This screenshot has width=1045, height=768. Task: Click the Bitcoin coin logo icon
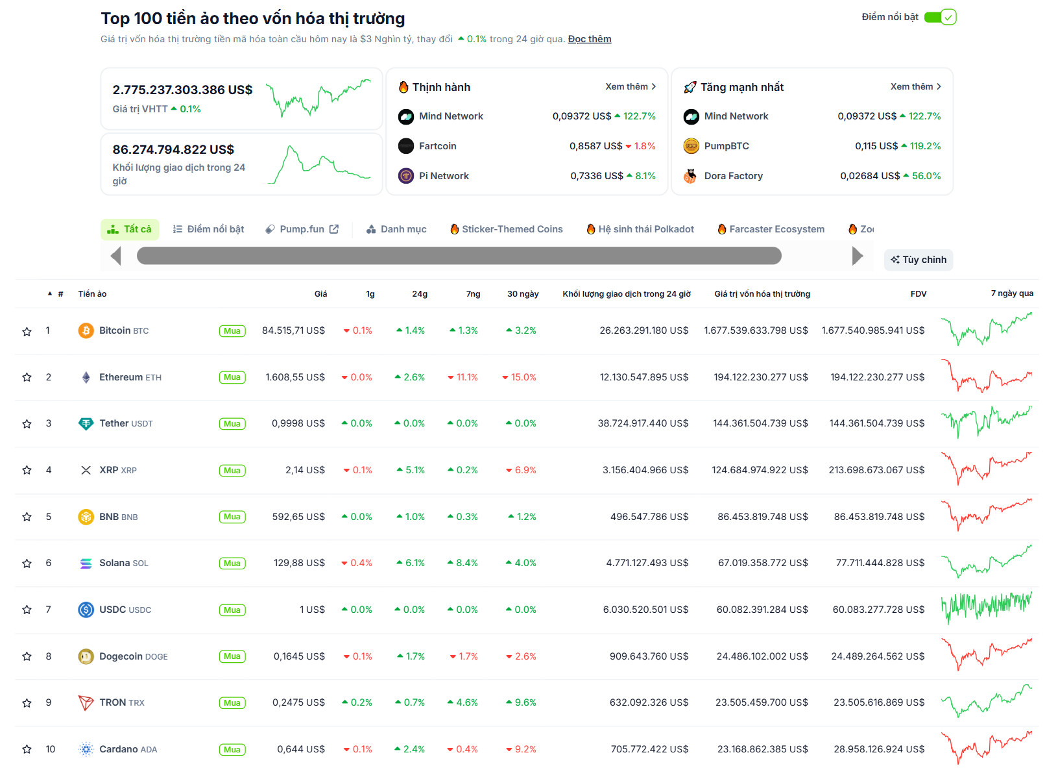pos(86,331)
